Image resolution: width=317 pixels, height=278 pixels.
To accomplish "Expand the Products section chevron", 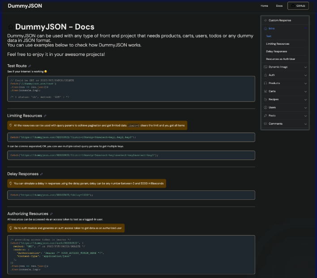I will click(x=305, y=83).
